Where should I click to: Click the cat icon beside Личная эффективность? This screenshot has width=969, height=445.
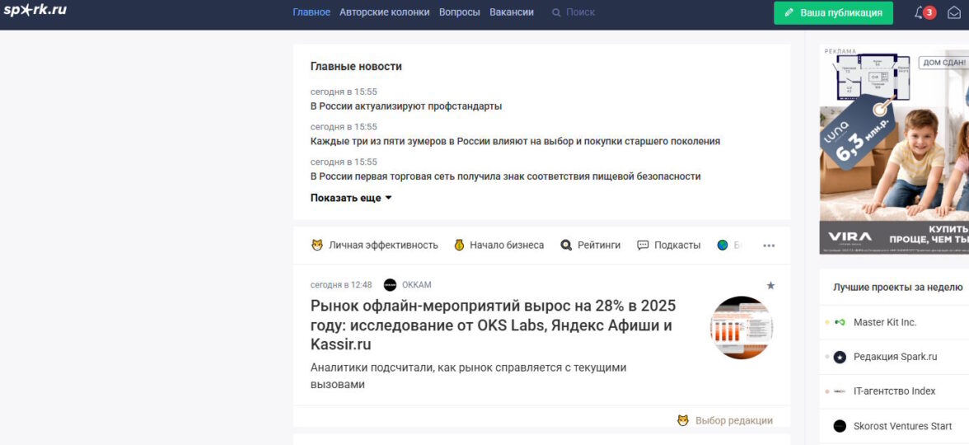[x=317, y=246]
